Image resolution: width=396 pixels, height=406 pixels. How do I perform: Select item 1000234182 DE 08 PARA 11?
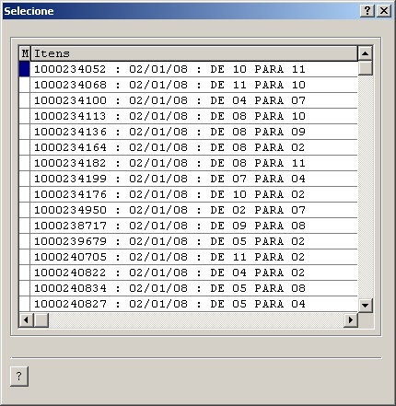point(194,163)
